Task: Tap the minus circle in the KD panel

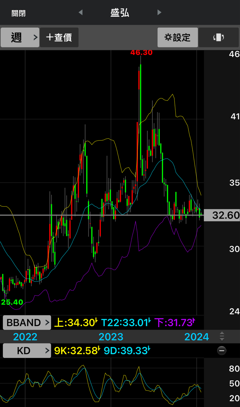Action: [222, 351]
